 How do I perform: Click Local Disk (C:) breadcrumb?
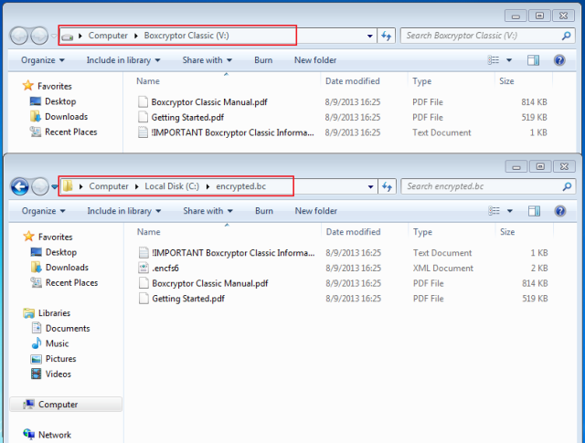point(172,186)
